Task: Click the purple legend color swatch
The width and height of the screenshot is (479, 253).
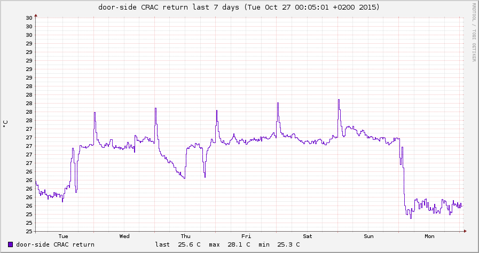Action: tap(11, 244)
